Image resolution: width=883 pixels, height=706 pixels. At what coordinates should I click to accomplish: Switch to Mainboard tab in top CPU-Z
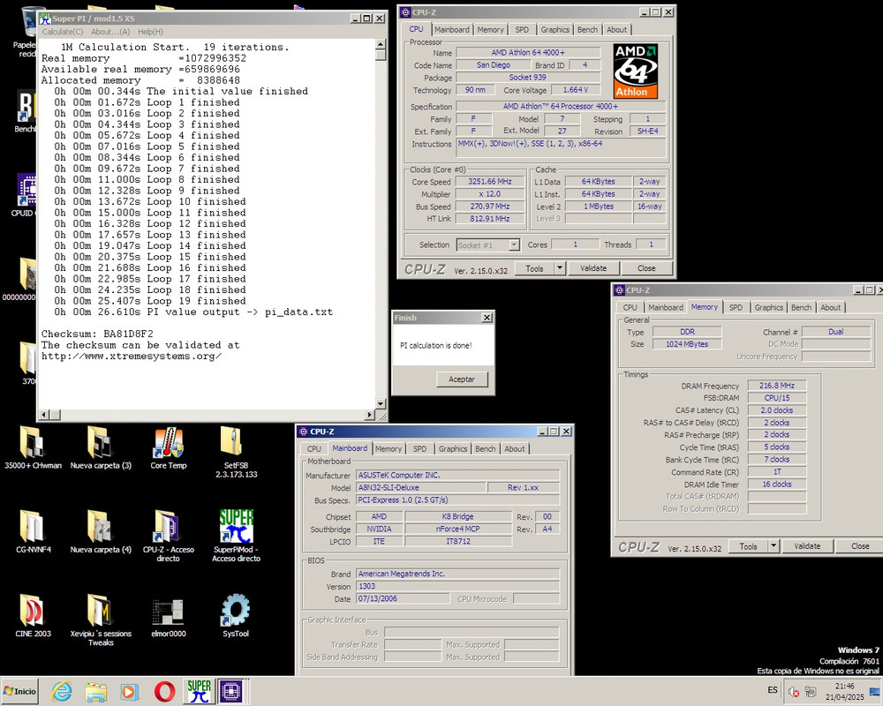[x=451, y=30]
